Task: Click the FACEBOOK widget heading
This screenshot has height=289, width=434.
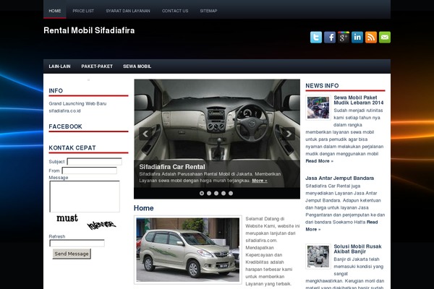Action: (65, 126)
